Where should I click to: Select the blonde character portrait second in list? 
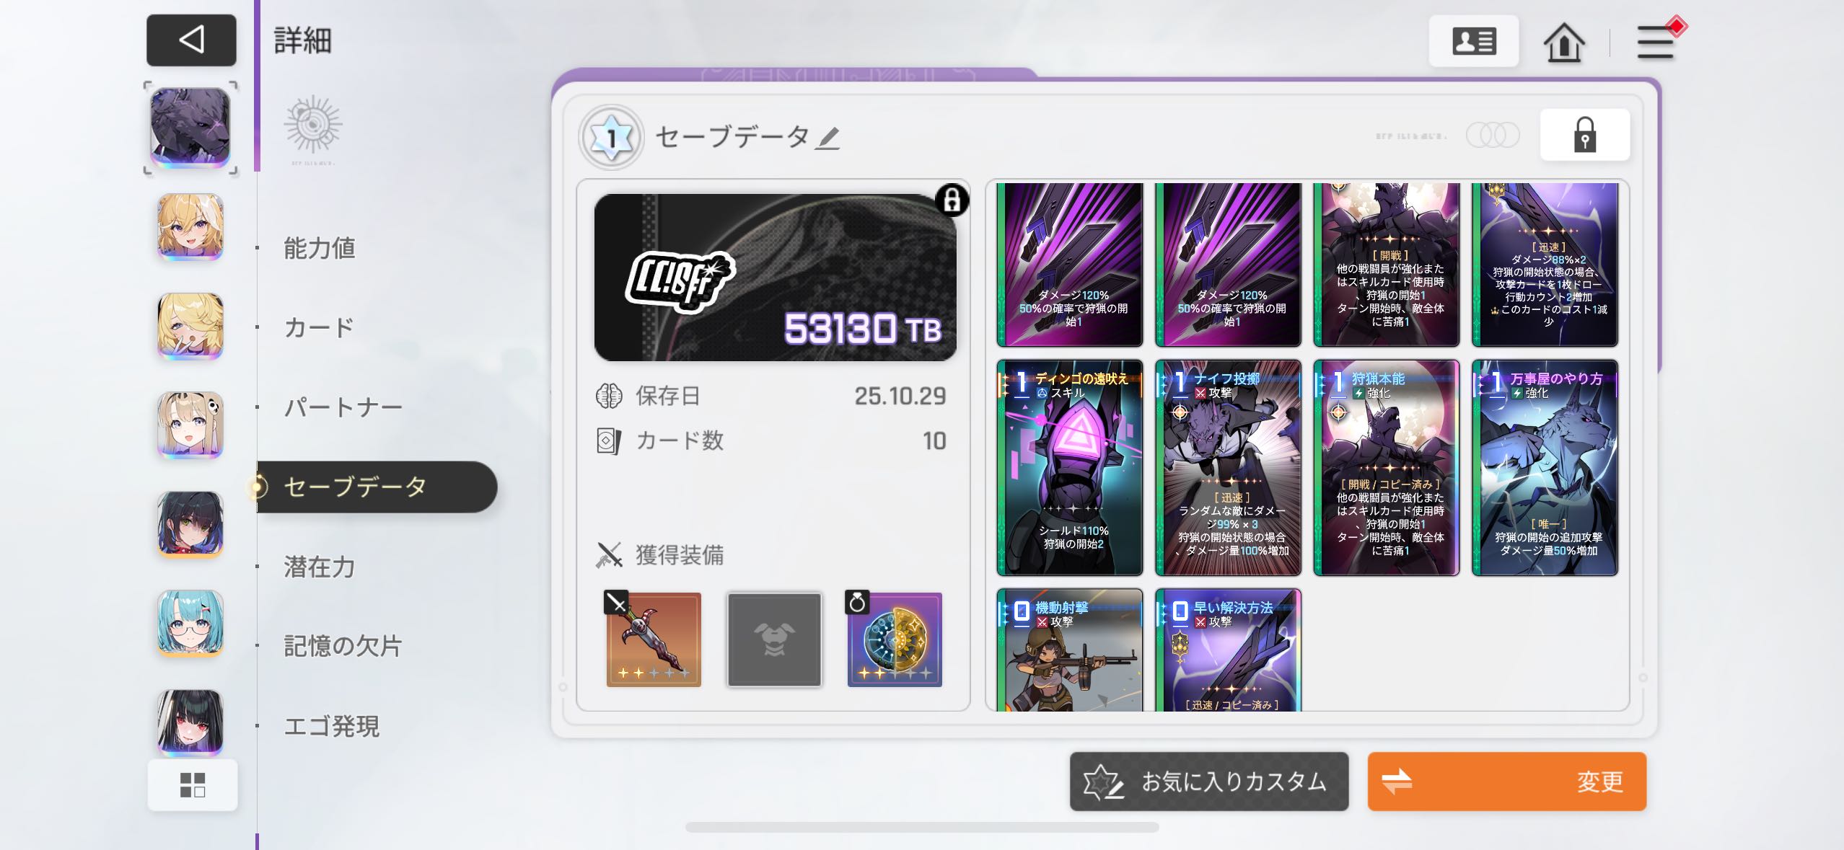(190, 226)
